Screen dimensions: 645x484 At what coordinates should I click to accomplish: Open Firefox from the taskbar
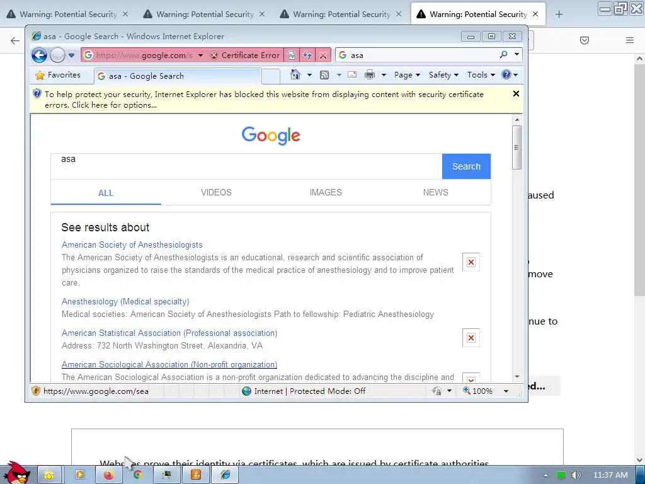108,475
